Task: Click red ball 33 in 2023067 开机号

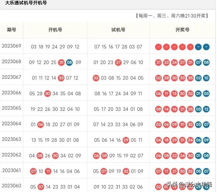Action: [x=61, y=78]
